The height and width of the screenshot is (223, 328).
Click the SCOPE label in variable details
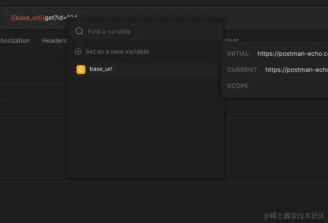coord(238,86)
